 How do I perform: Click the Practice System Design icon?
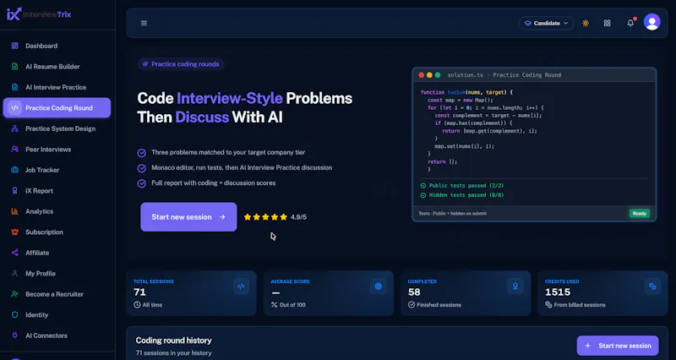coord(14,128)
